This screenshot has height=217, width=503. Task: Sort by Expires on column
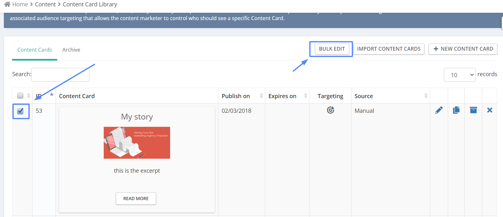[287, 96]
